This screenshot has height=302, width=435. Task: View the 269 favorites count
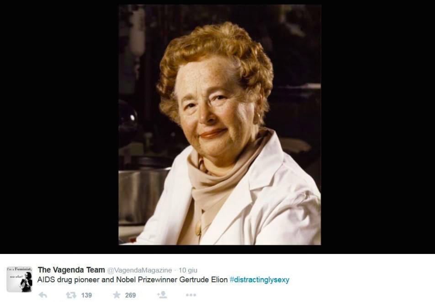(x=130, y=295)
